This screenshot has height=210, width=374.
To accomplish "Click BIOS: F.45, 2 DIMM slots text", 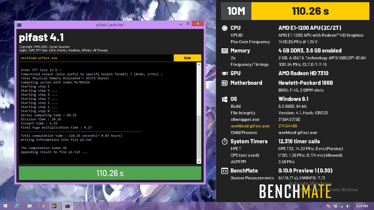I will [x=301, y=90].
